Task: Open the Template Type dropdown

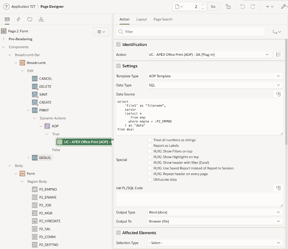Action: coord(215,76)
